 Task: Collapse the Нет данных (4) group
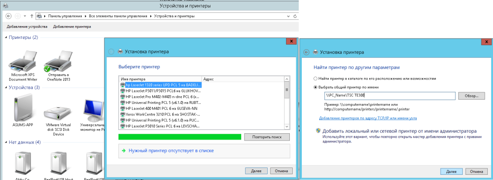6,142
